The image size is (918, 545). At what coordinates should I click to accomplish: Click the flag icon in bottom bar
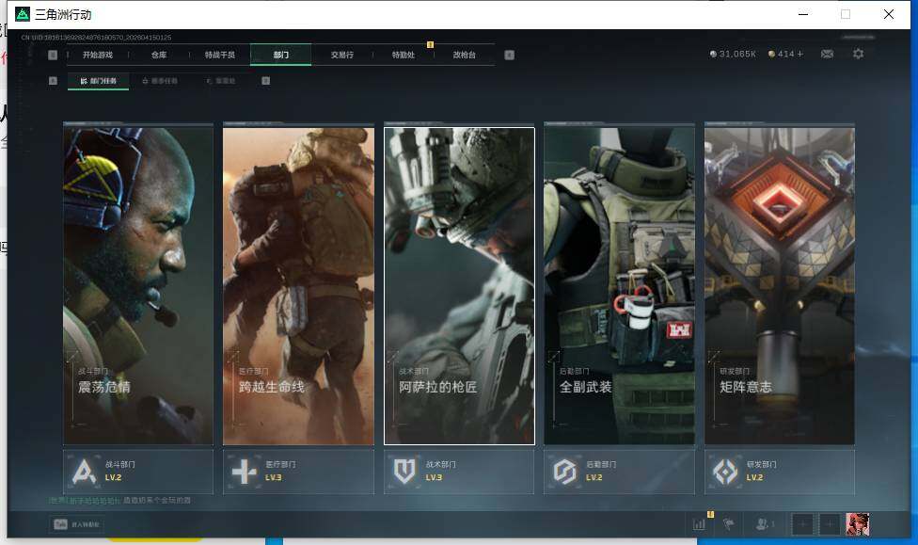coord(729,524)
